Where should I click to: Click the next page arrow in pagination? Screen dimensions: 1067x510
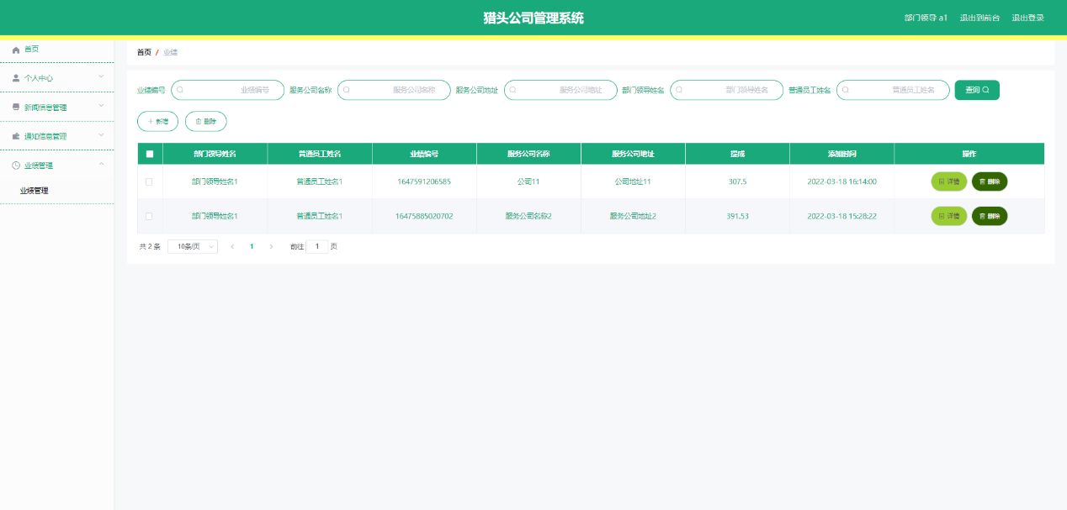(271, 247)
